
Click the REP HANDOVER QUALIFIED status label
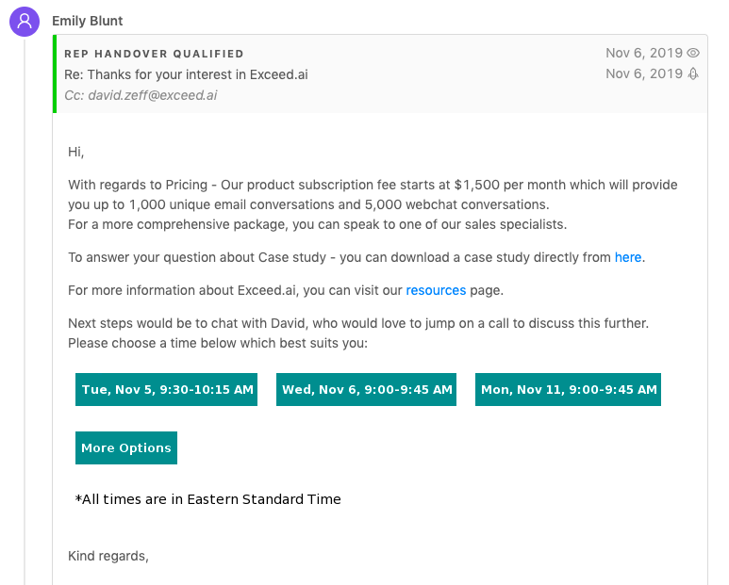pos(154,54)
